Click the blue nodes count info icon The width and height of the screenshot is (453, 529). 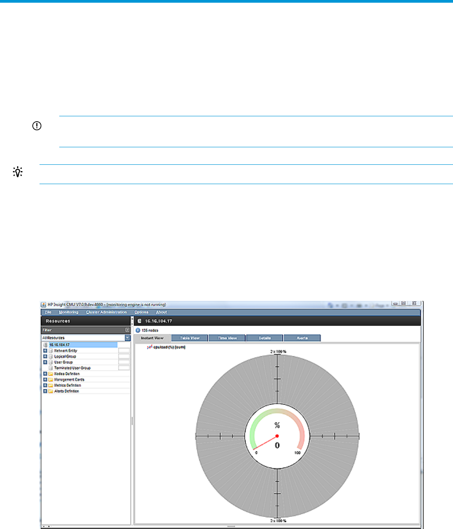(138, 330)
